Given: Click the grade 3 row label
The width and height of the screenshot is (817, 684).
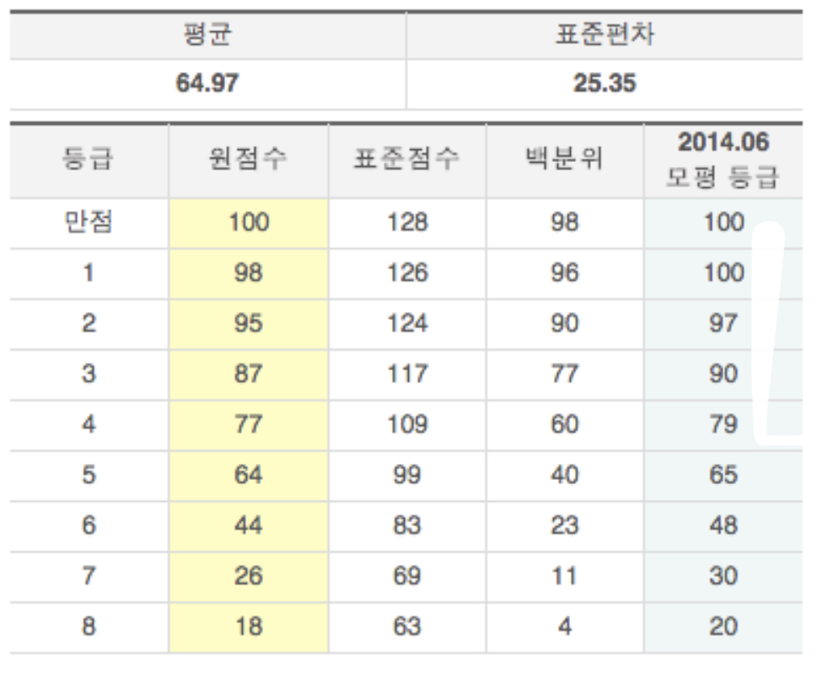Looking at the screenshot, I should tap(89, 374).
